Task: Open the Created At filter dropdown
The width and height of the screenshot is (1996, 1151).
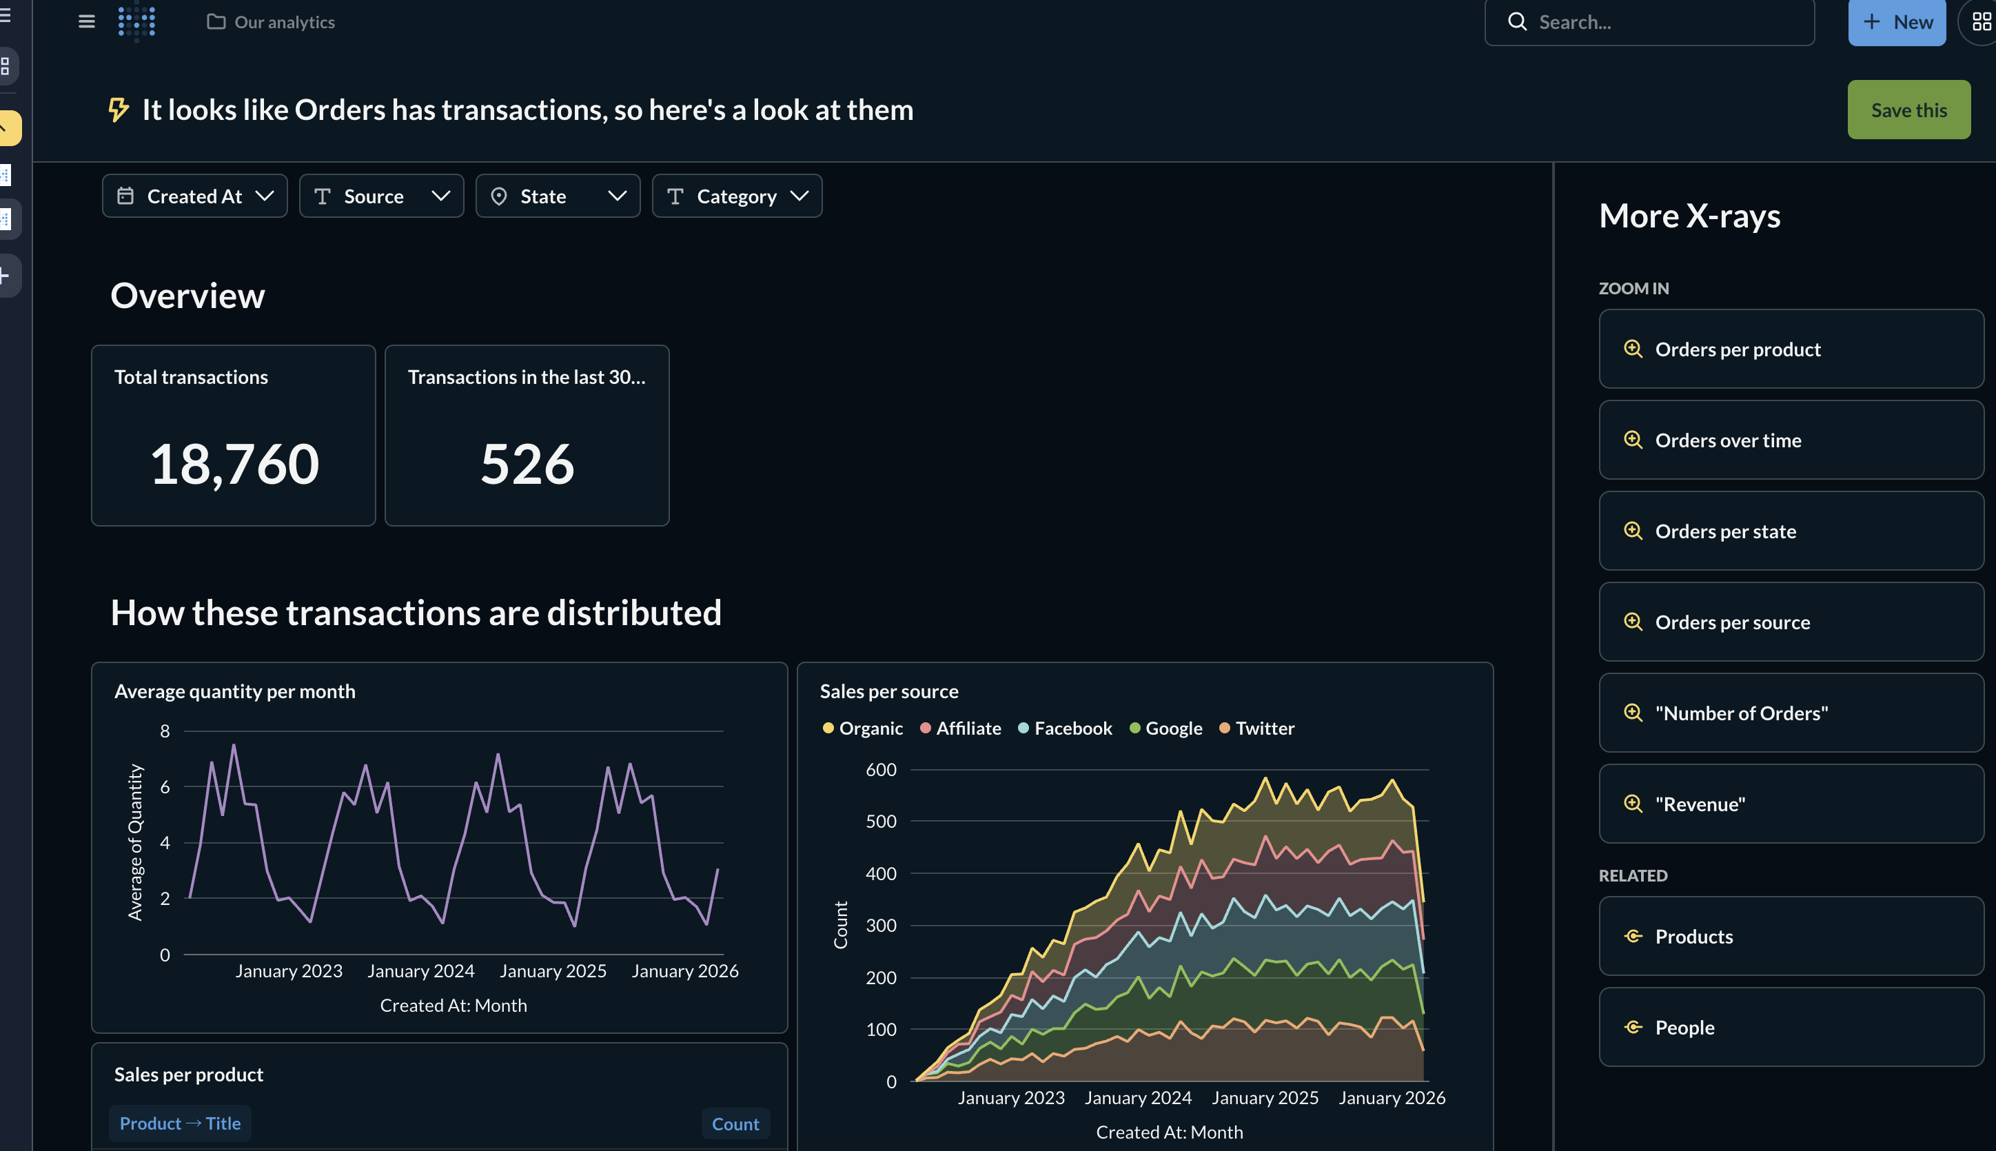Action: (194, 196)
